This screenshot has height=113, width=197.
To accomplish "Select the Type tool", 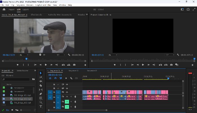I will [x=41, y=107].
